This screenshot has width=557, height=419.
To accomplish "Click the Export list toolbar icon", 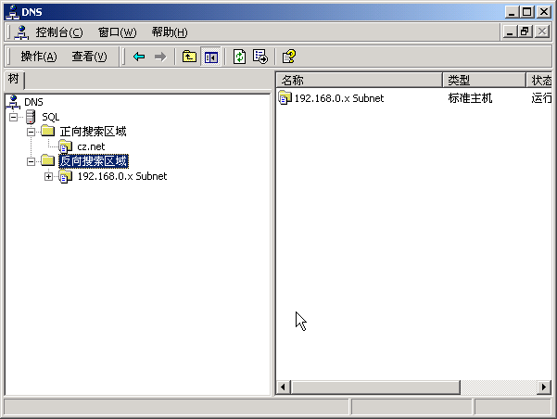I will click(260, 57).
